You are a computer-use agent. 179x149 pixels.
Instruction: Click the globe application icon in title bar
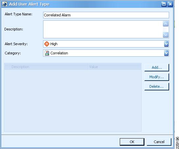point(5,4)
